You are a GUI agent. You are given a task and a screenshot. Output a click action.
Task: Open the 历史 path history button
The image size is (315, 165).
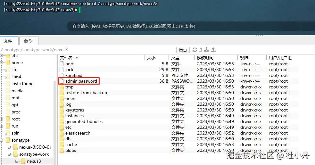pyautogui.click(x=183, y=50)
